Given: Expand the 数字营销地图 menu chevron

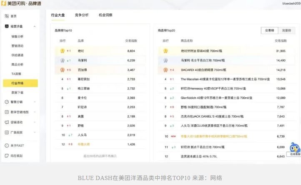Looking at the screenshot, I should (x=35, y=112).
